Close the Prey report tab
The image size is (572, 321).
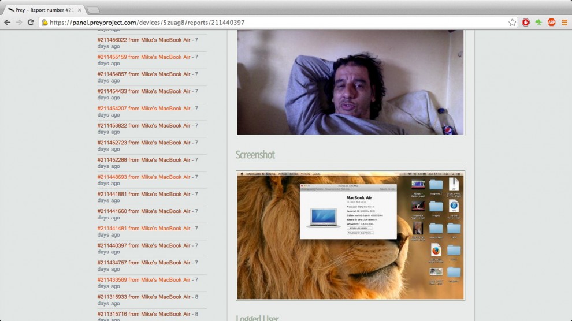(x=79, y=10)
